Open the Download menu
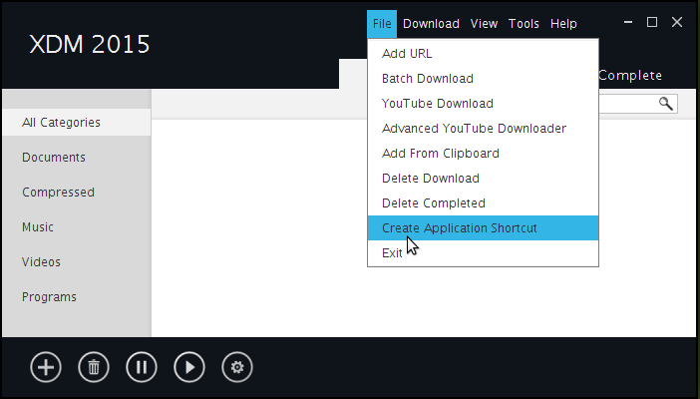Viewport: 700px width, 399px height. pyautogui.click(x=431, y=24)
